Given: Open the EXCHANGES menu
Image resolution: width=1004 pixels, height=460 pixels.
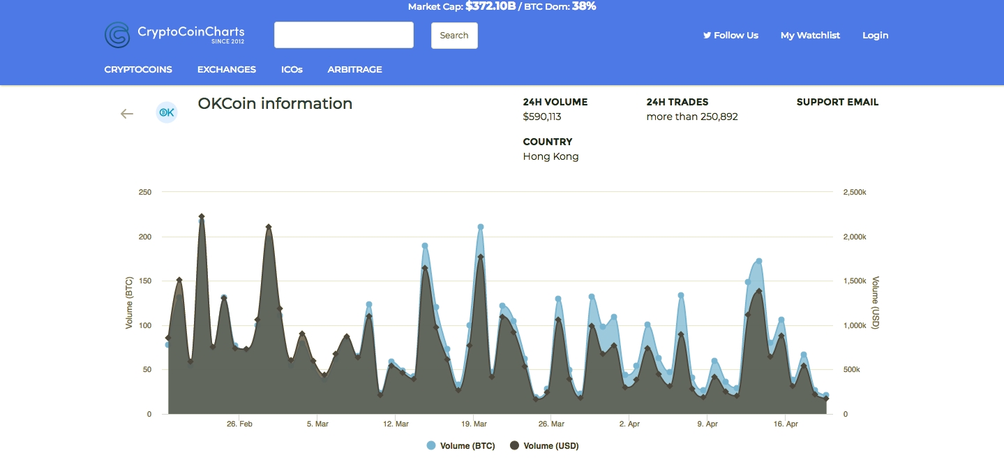Looking at the screenshot, I should (x=227, y=70).
